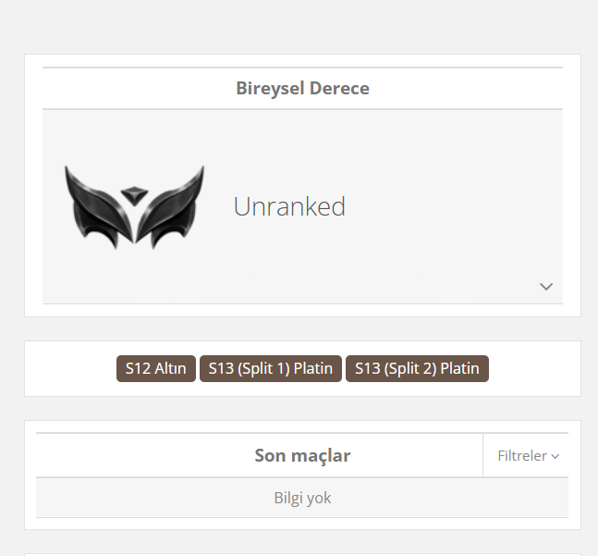The image size is (598, 556).
Task: Click the left wing of rank emblem
Action: (97, 208)
